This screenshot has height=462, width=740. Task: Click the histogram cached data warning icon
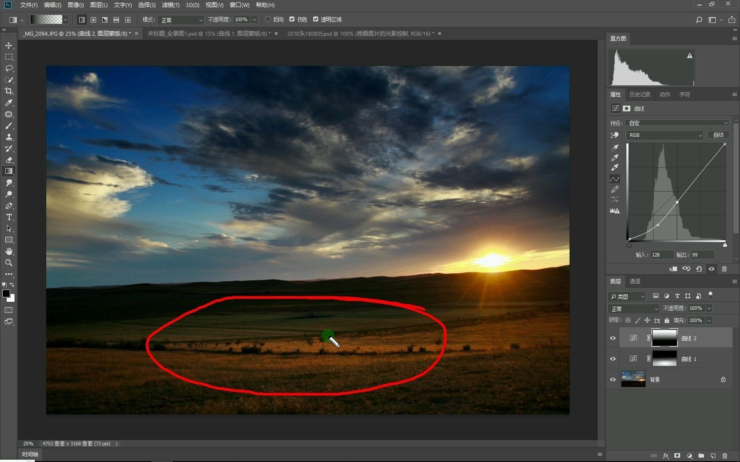[690, 55]
